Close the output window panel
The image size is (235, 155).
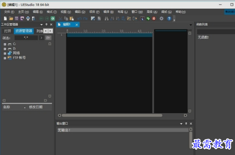[x=191, y=124]
